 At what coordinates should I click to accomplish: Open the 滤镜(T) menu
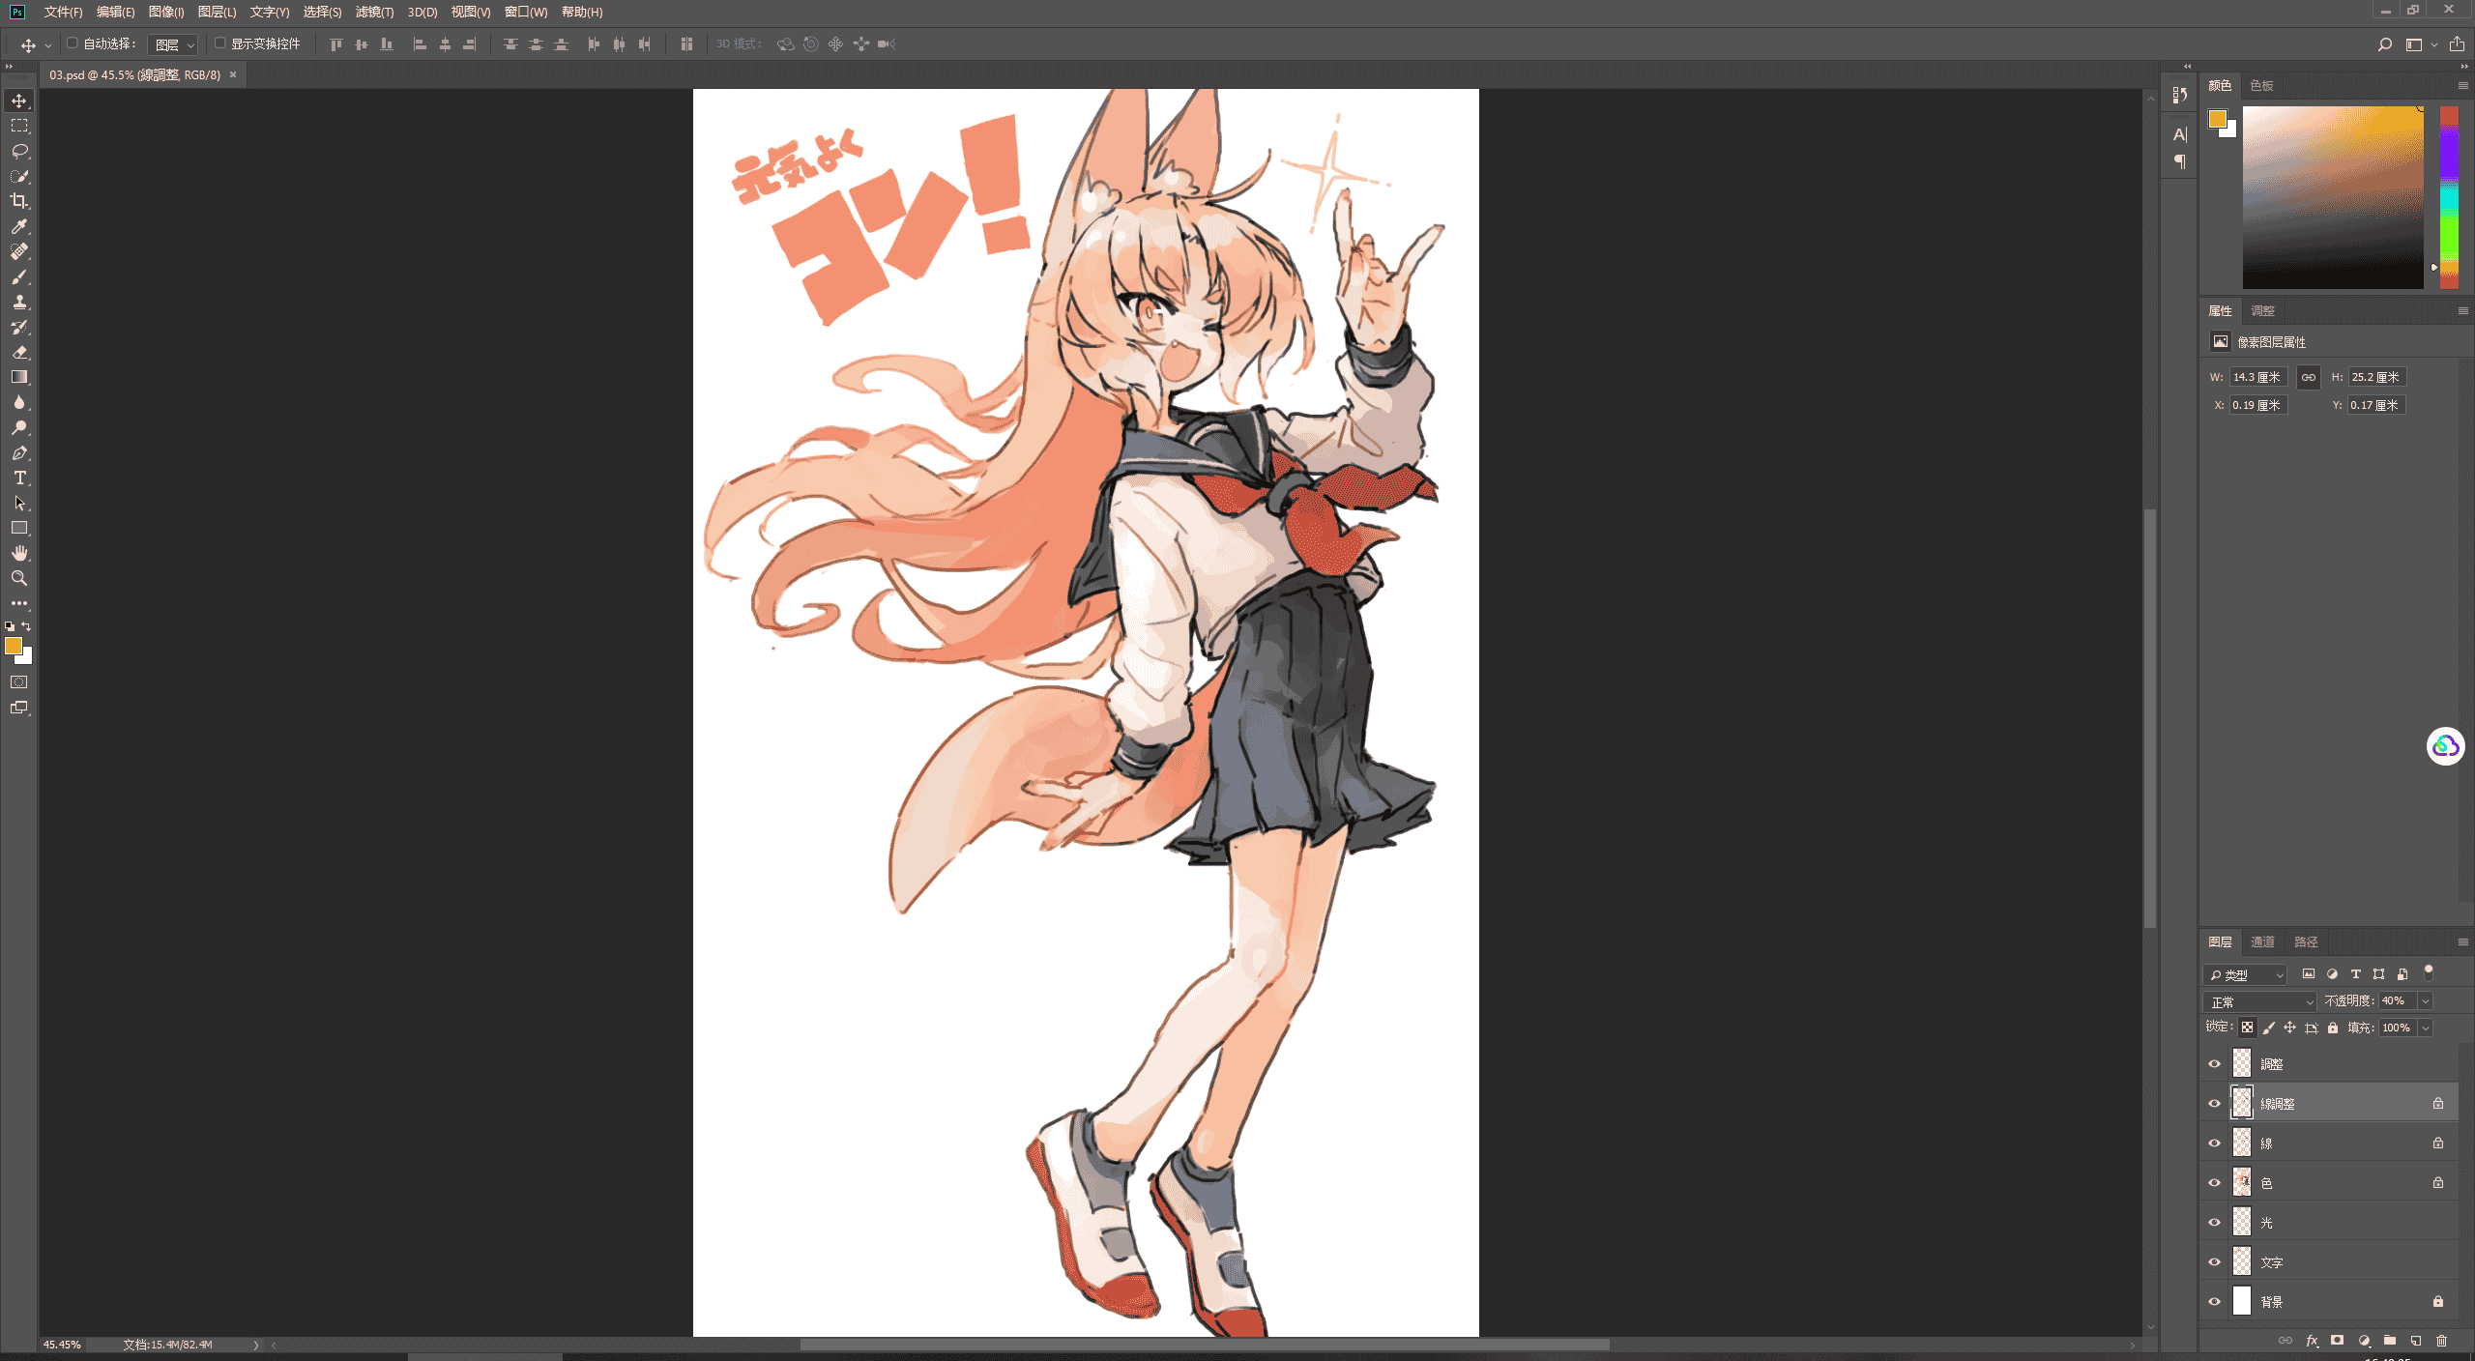374,12
